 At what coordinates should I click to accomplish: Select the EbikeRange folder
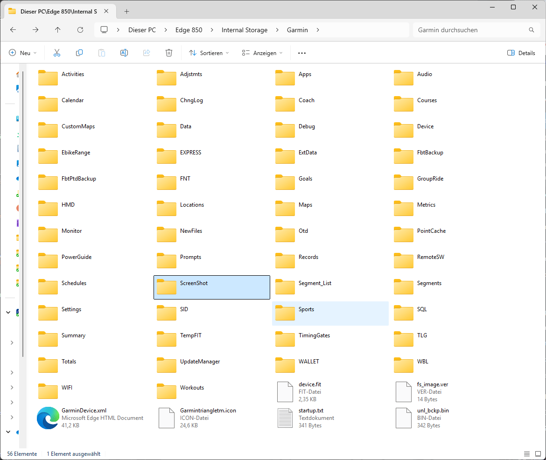coord(93,157)
